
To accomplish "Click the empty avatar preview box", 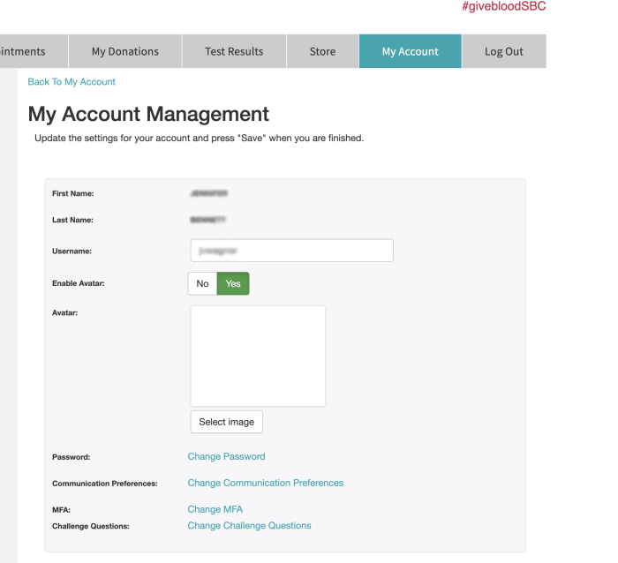I will pyautogui.click(x=258, y=356).
